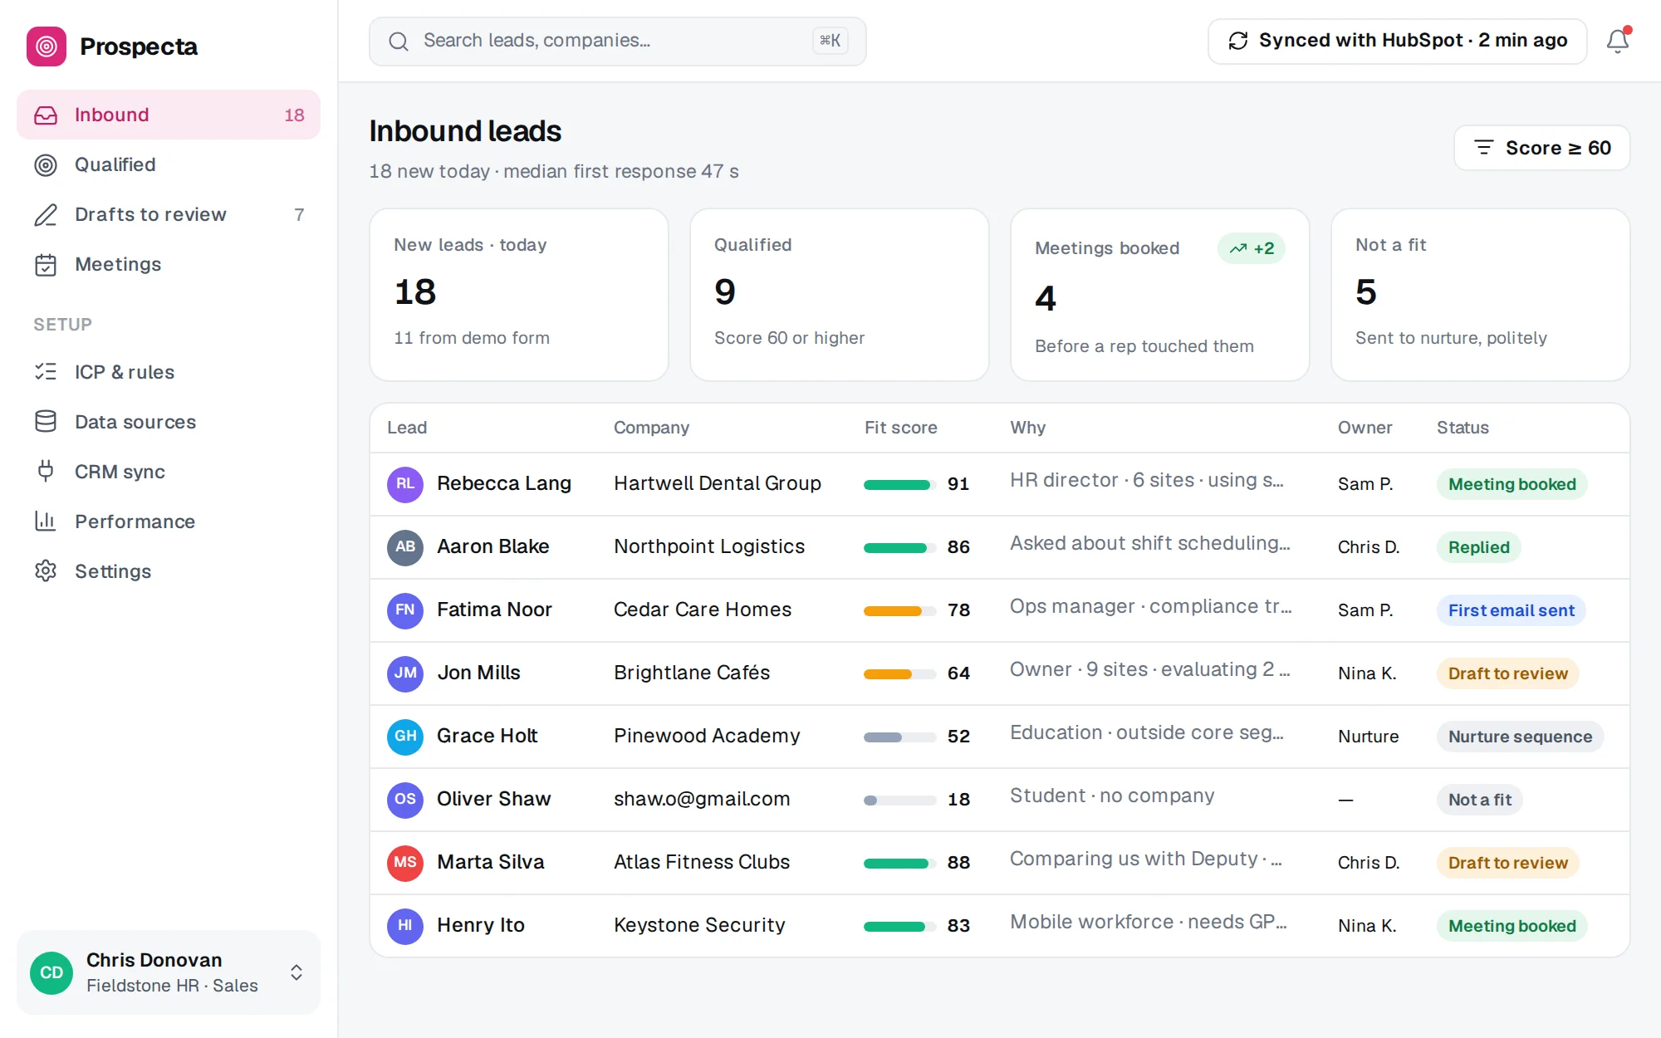Click Rebecca Lang's fit score bar
Image resolution: width=1661 pixels, height=1038 pixels.
(x=900, y=484)
